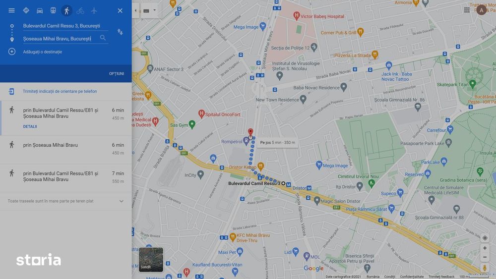
Task: Edit starting point Bulevardul Camil Ressu 3
Action: 65,26
